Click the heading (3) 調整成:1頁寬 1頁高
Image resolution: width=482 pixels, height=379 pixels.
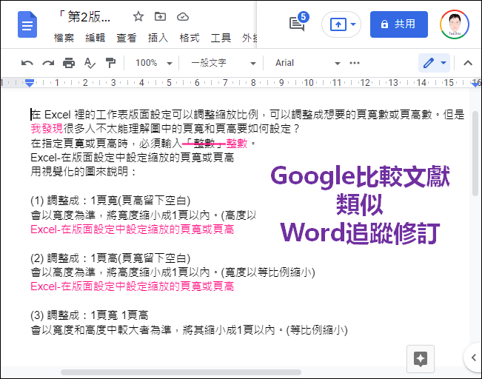click(90, 315)
